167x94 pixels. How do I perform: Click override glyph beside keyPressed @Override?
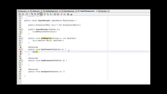20,47
